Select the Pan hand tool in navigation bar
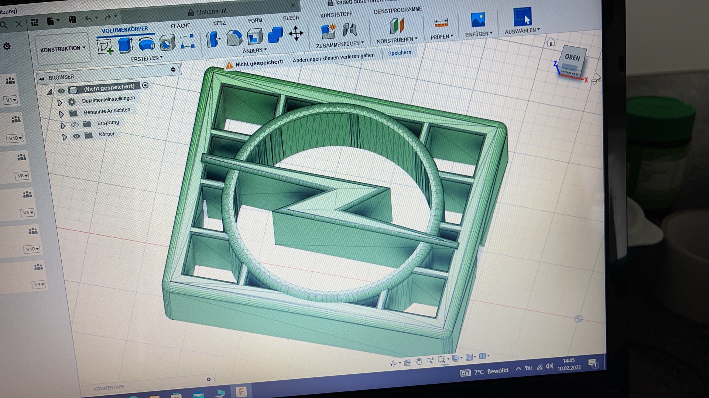The image size is (709, 398). 418,362
